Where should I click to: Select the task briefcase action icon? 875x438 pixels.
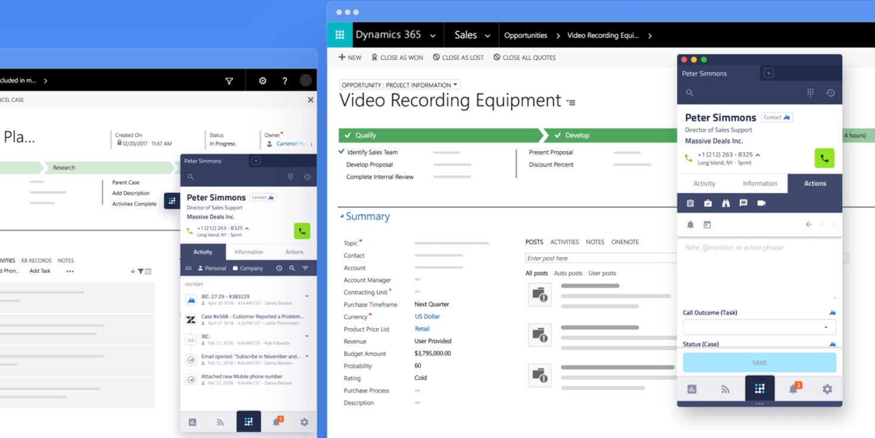click(708, 203)
